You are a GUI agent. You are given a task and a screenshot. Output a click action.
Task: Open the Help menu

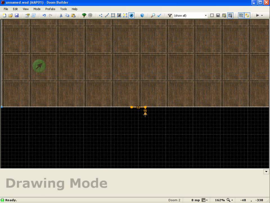click(x=75, y=9)
